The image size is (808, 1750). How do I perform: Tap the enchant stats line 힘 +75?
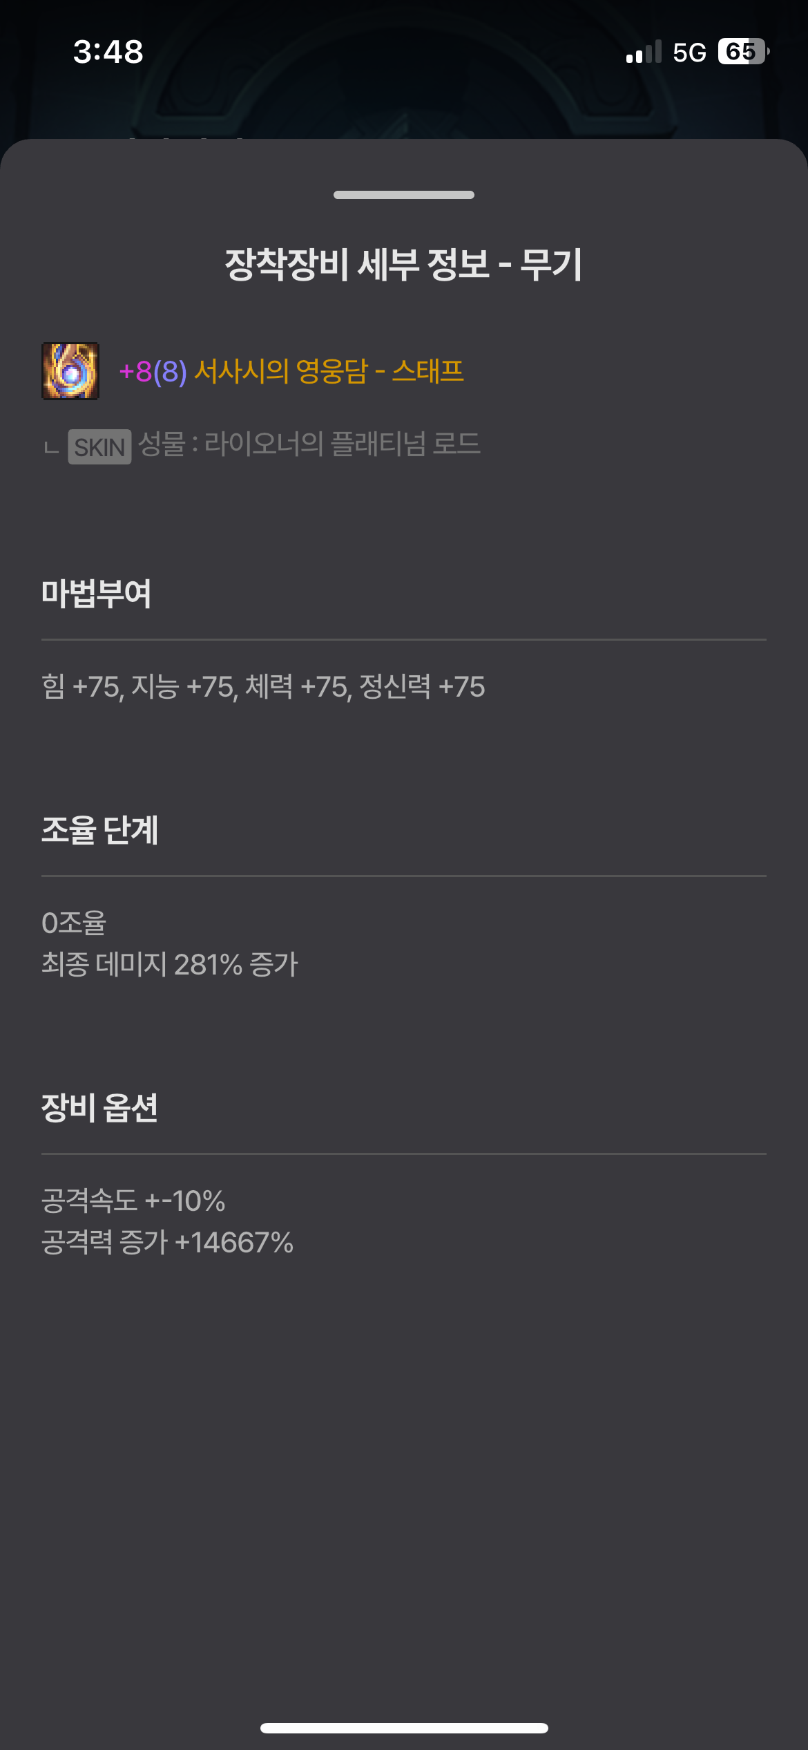click(263, 686)
